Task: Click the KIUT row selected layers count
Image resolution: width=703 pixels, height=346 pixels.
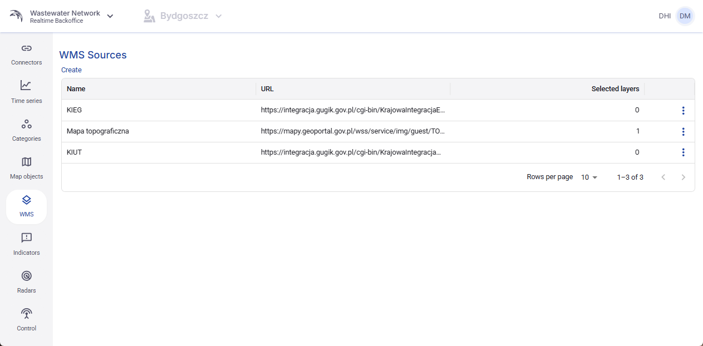Action: 637,152
